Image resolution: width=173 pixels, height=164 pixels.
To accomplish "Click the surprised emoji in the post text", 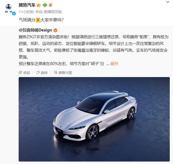I will point(38,20).
